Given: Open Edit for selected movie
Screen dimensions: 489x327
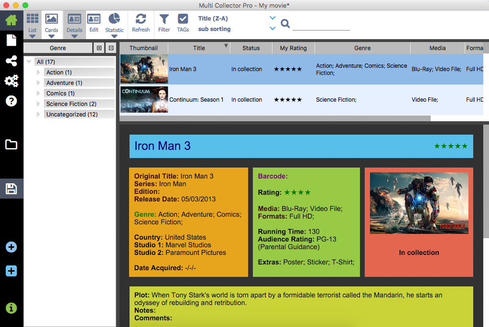Looking at the screenshot, I should point(94,23).
